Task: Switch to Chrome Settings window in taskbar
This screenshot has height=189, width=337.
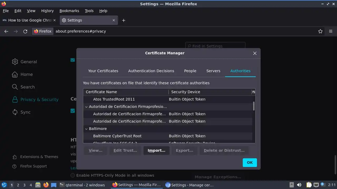Action: [189, 185]
